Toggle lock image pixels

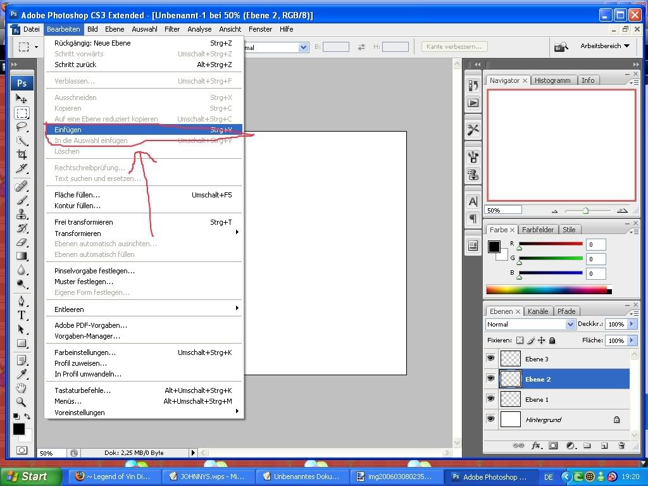531,340
